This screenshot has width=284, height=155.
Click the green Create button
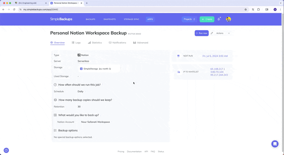[207, 19]
